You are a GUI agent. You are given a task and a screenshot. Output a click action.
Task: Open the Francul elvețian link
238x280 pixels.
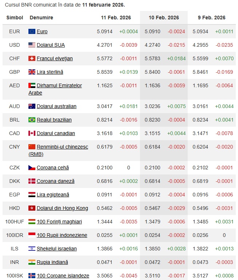pyautogui.click(x=55, y=58)
